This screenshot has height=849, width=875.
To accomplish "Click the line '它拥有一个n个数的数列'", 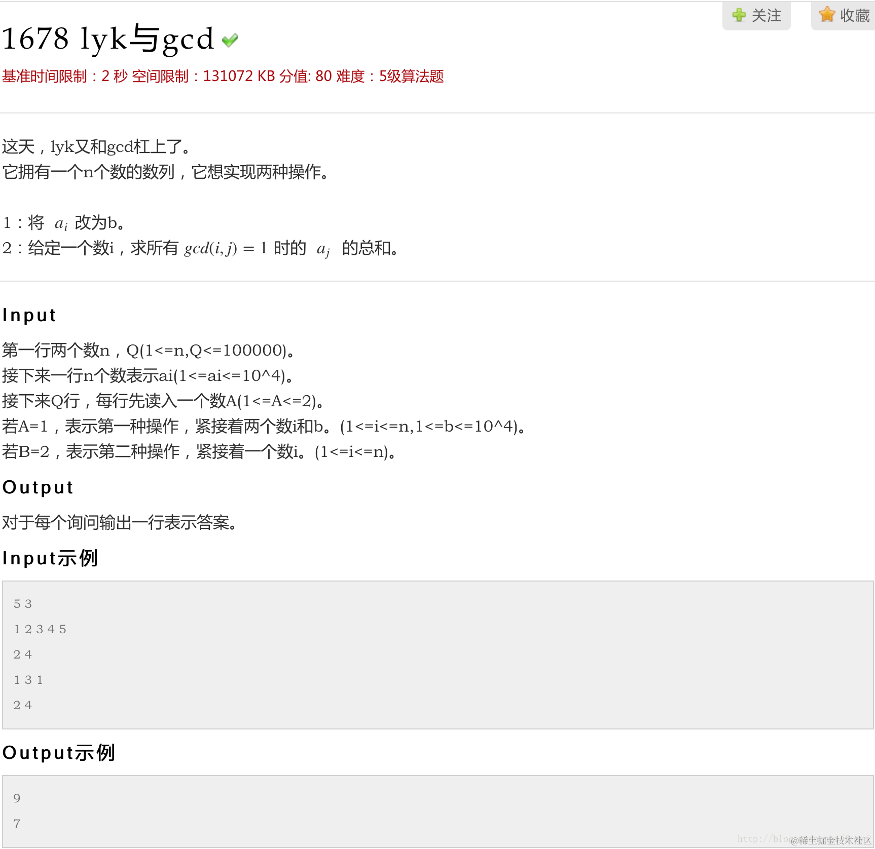I will (166, 172).
